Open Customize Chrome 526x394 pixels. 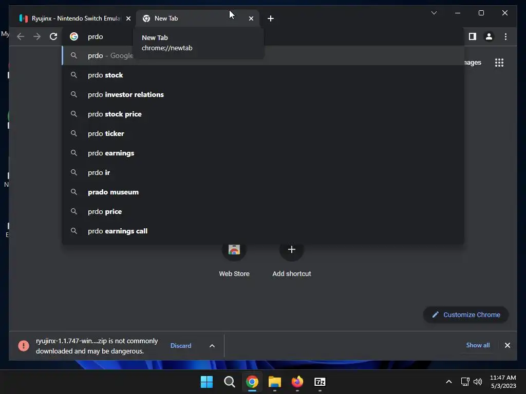pos(466,314)
